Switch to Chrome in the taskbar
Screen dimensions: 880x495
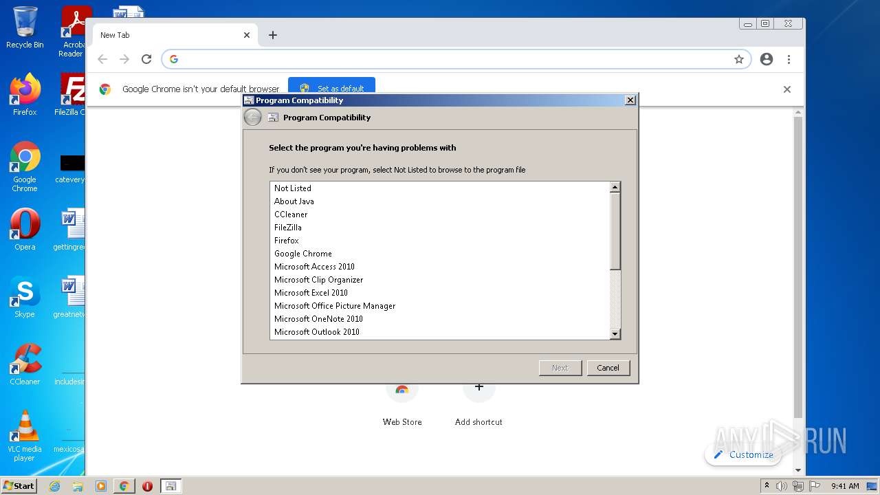point(124,486)
